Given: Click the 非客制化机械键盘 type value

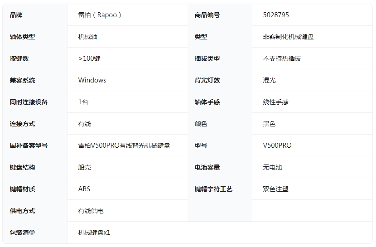Looking at the screenshot, I should pos(288,37).
